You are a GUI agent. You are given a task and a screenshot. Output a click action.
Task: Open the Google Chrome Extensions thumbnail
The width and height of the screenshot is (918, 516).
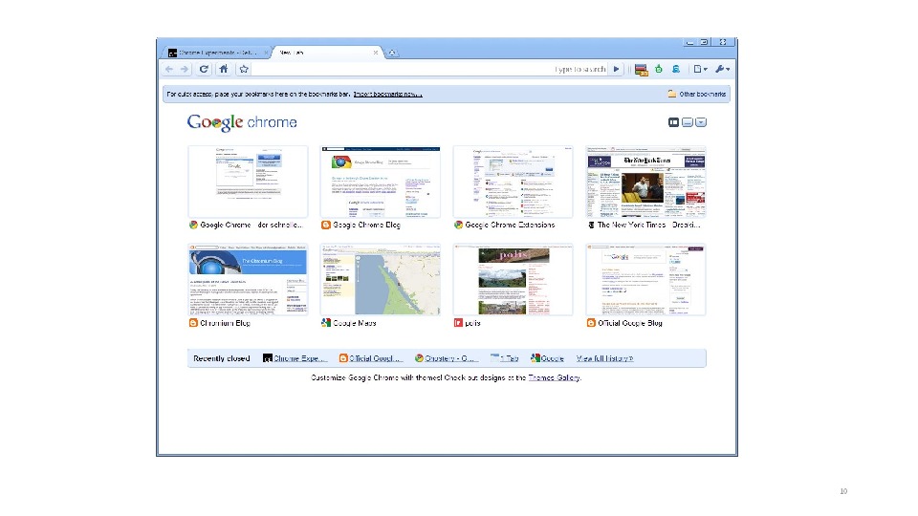click(513, 182)
